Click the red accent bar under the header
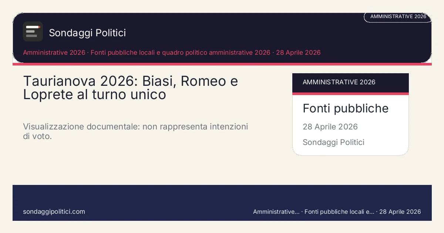 click(x=222, y=64)
